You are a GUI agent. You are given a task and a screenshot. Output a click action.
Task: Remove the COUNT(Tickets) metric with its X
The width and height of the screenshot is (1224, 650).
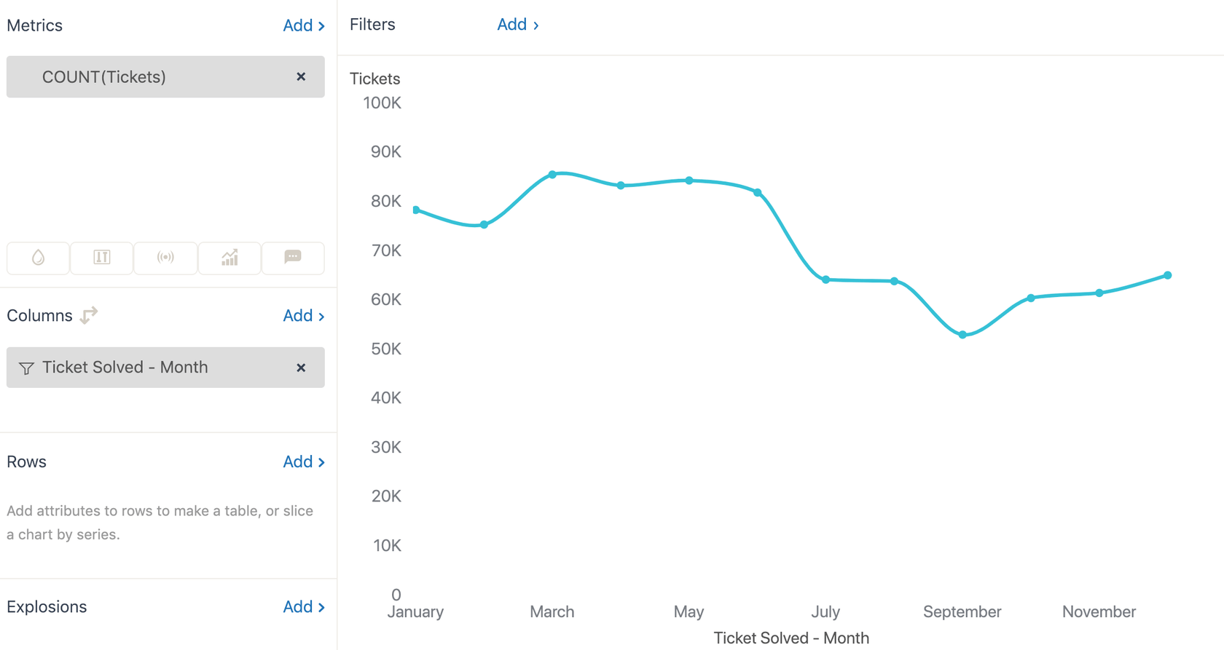301,76
